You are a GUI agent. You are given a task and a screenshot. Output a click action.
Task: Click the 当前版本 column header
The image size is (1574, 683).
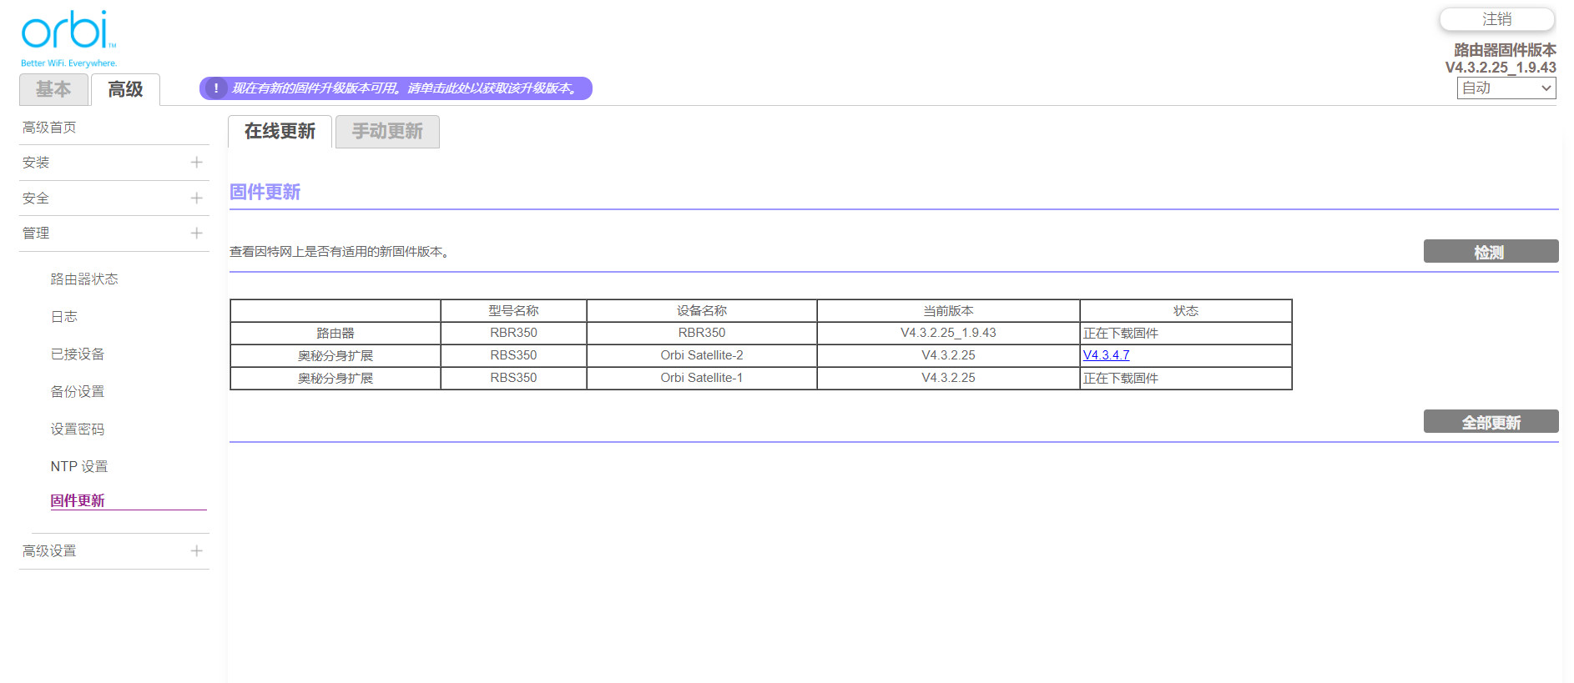948,310
